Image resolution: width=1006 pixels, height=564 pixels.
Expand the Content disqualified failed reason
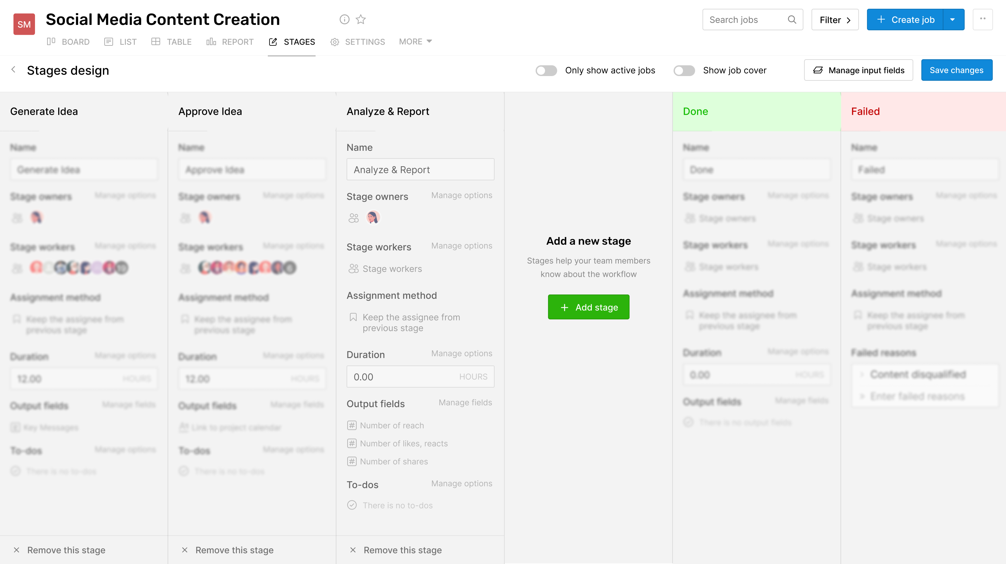863,374
